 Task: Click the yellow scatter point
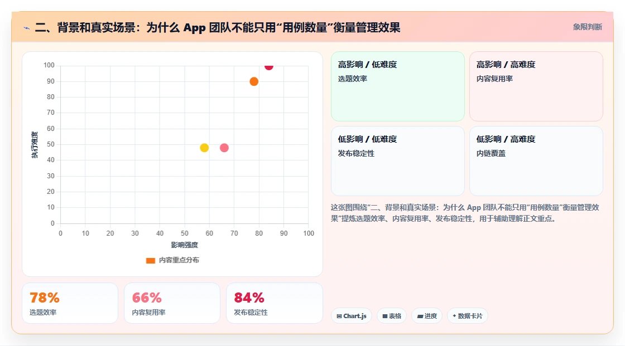204,148
